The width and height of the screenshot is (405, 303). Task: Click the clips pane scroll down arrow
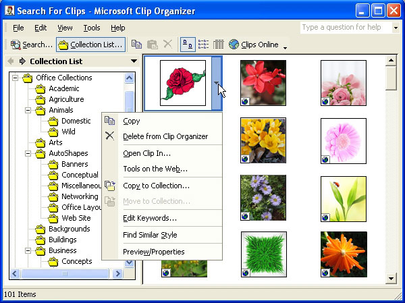(x=391, y=279)
